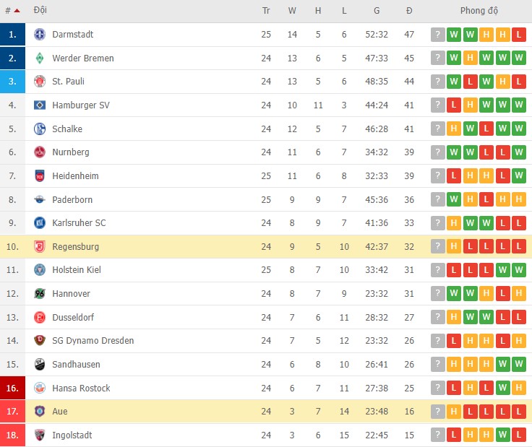This screenshot has width=532, height=447.
Task: Click the Đội column header
Action: pyautogui.click(x=40, y=11)
